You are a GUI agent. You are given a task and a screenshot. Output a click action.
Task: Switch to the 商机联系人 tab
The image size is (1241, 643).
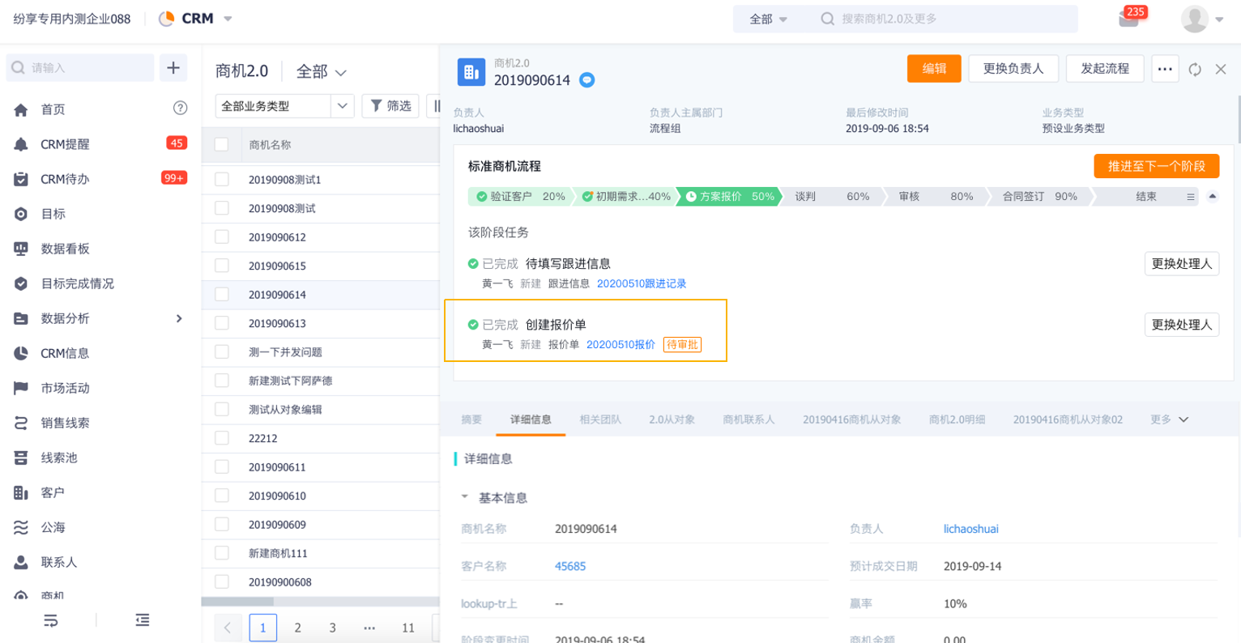748,419
